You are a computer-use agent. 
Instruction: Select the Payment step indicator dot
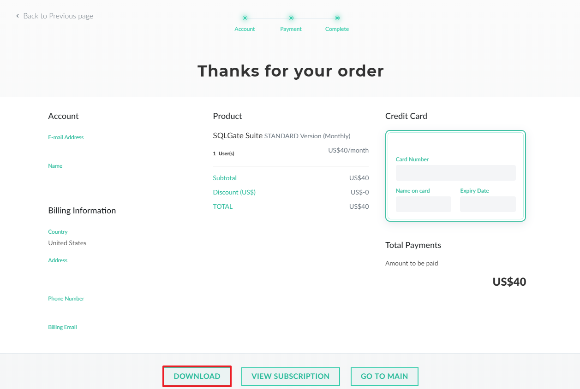291,18
